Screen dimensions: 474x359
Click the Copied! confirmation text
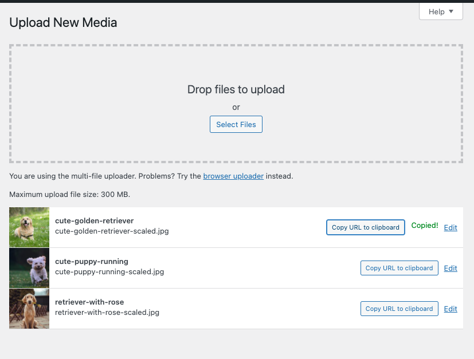click(424, 225)
